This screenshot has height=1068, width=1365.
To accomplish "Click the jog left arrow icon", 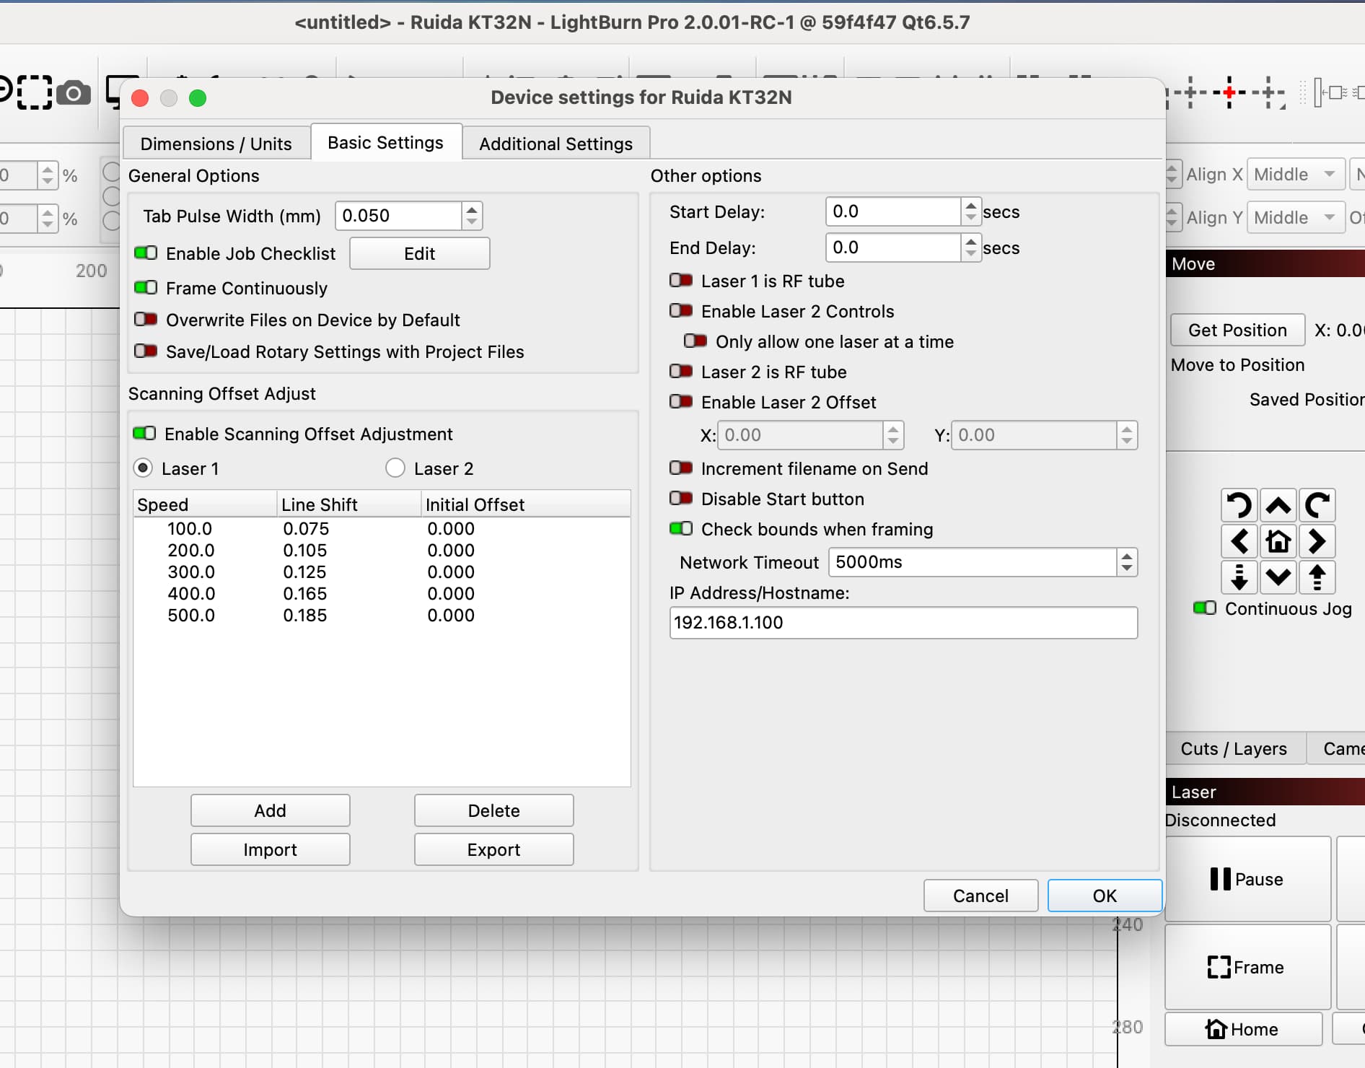I will tap(1239, 541).
